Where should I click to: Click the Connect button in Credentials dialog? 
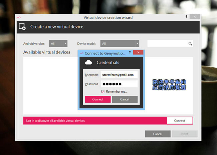(98, 99)
